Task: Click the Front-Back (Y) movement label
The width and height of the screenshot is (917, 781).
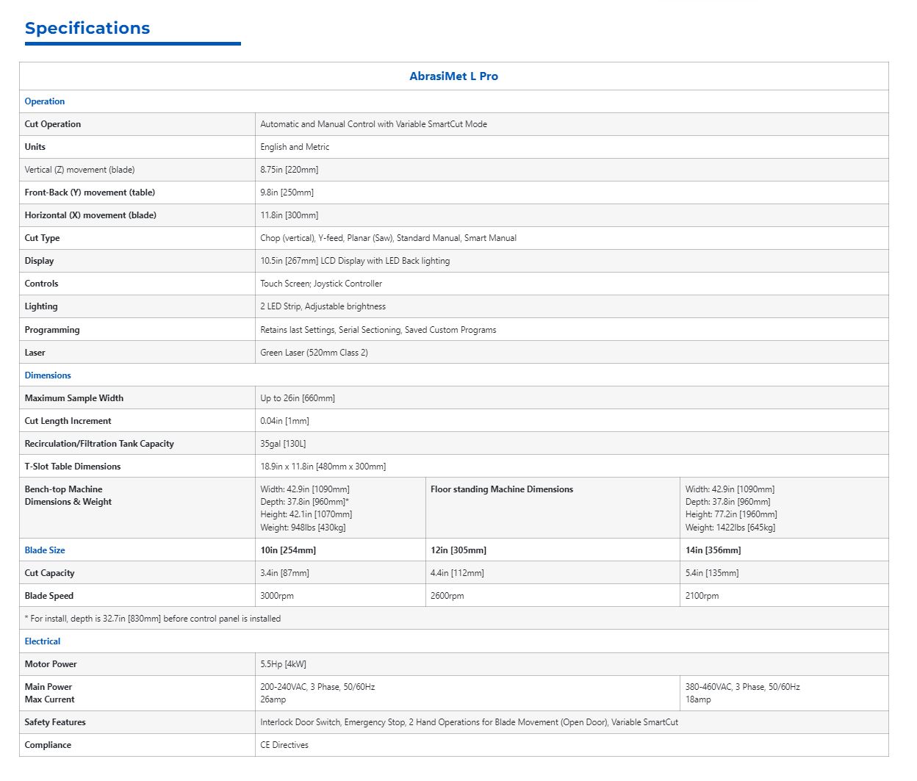Action: pyautogui.click(x=90, y=192)
